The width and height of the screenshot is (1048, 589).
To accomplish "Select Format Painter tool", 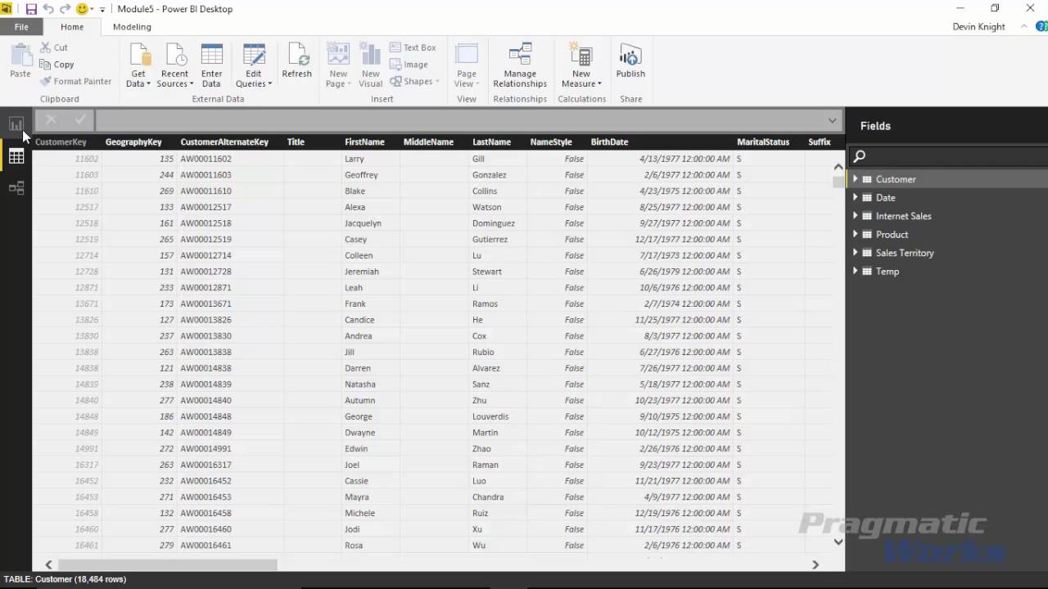I will 75,81.
